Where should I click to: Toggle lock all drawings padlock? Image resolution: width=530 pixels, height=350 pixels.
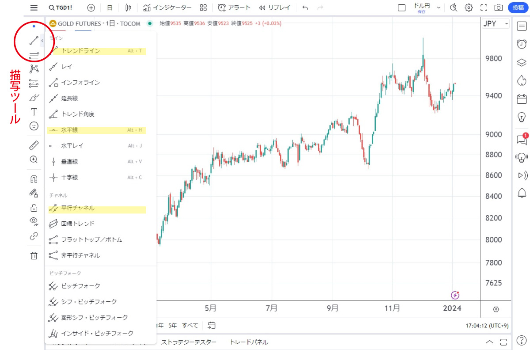pos(34,207)
